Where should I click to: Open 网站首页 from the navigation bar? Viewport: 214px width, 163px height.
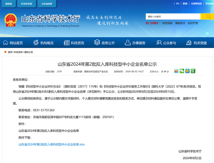tap(13, 43)
